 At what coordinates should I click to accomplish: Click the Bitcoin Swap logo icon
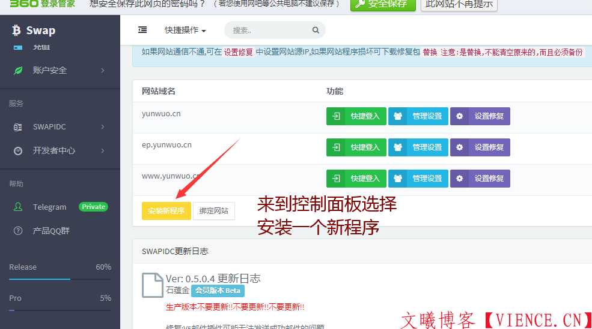click(16, 31)
